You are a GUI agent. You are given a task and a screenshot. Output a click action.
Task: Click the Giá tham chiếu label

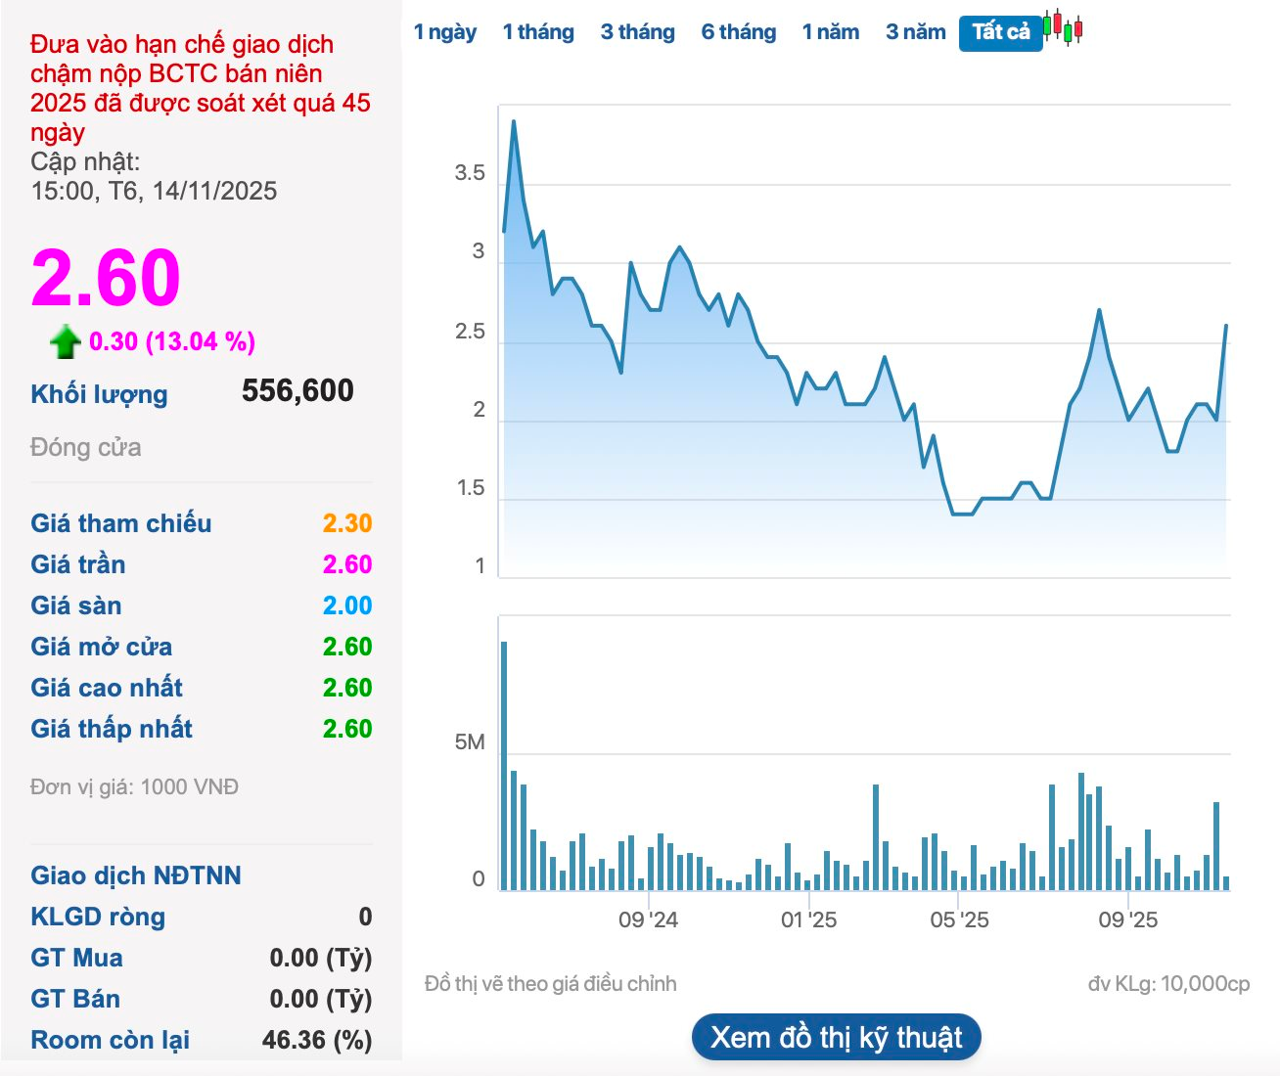point(121,523)
